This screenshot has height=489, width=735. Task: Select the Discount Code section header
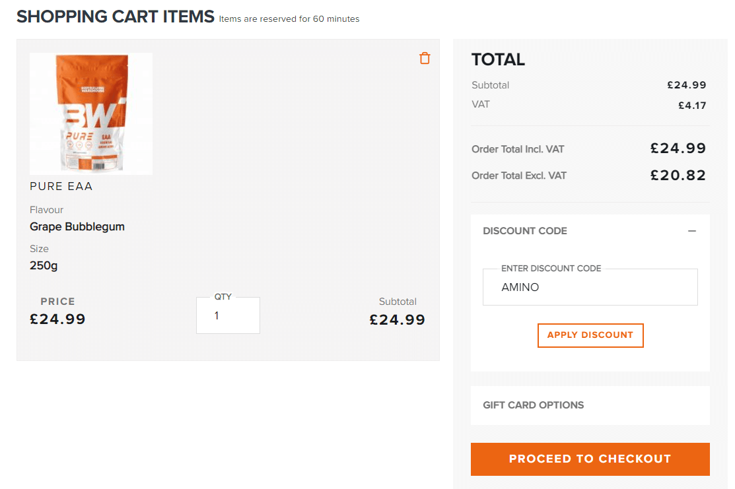pyautogui.click(x=524, y=231)
